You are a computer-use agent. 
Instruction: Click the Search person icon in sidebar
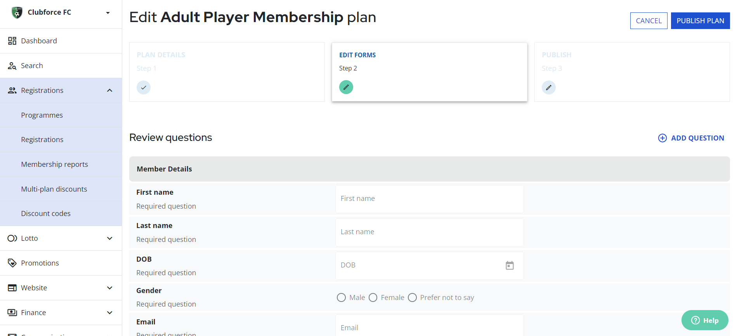pos(12,65)
